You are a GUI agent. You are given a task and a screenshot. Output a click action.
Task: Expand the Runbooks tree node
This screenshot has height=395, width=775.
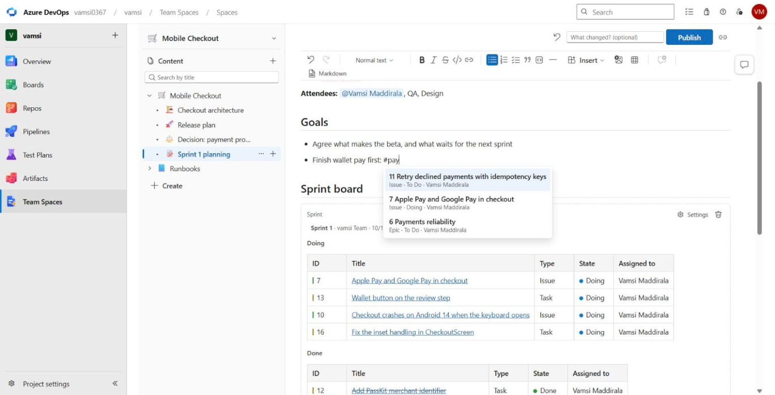click(x=150, y=168)
